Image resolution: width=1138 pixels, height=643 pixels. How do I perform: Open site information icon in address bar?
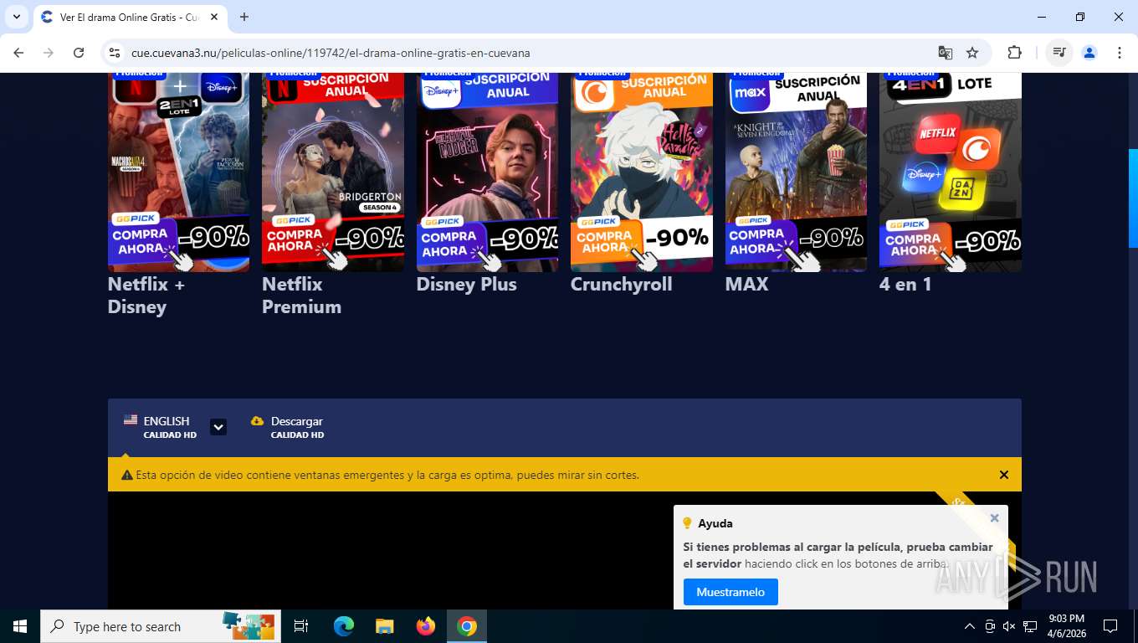click(x=115, y=53)
